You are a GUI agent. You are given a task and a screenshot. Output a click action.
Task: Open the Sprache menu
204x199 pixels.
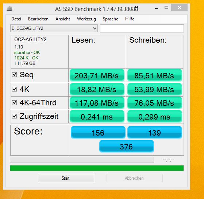[x=111, y=19]
